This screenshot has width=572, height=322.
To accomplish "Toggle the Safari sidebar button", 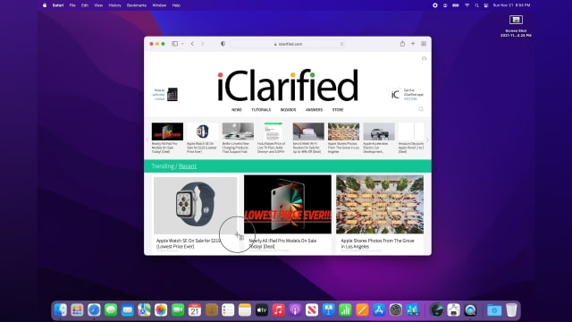I will (x=175, y=44).
